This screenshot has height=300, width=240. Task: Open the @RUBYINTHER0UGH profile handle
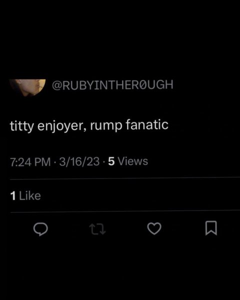[x=112, y=84]
